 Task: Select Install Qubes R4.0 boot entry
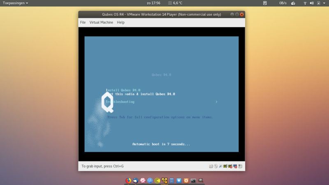[123, 90]
